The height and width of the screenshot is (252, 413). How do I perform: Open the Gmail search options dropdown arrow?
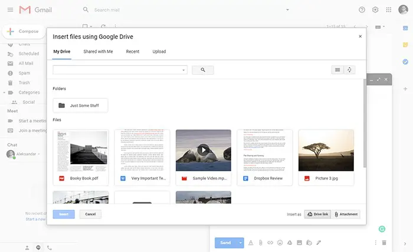coord(287,10)
